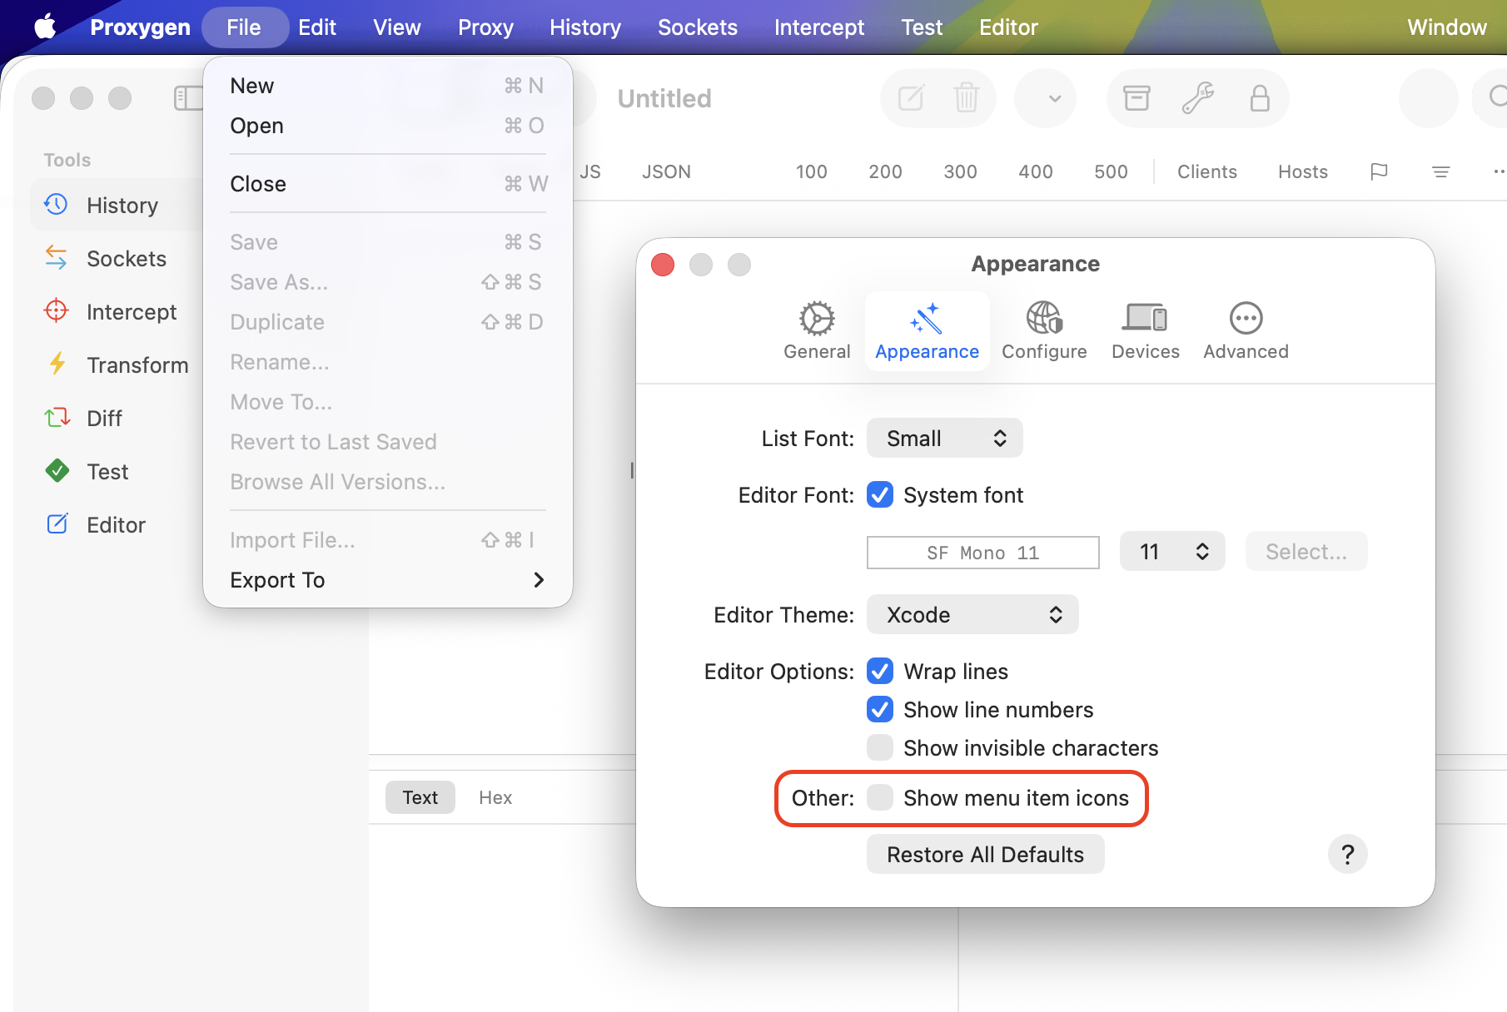Screen dimensions: 1507x1012
Task: Click the archive box icon in the toolbar
Action: pyautogui.click(x=1136, y=98)
